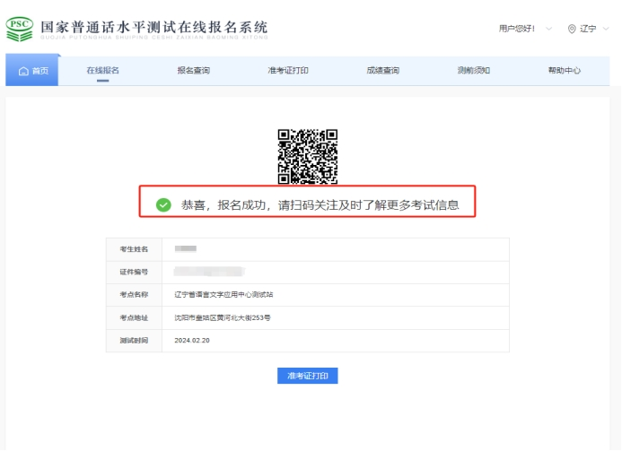Click the PSC logo in the header

(21, 28)
